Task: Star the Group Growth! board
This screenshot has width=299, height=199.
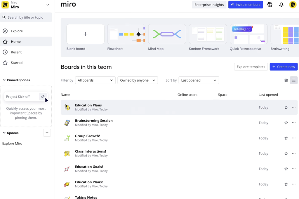Action: pyautogui.click(x=286, y=138)
